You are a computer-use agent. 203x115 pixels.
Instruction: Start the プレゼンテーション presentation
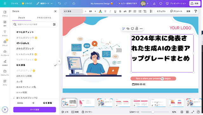pyautogui.click(x=176, y=3)
